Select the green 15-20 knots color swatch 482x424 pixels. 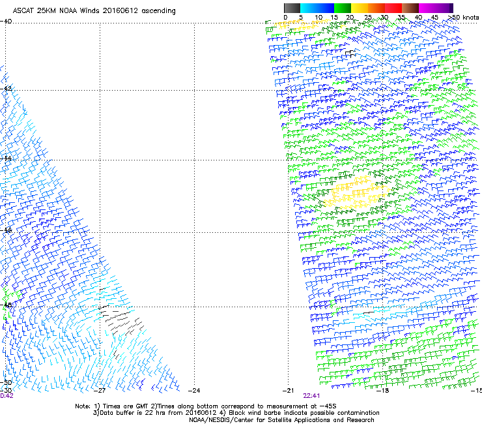(x=343, y=8)
